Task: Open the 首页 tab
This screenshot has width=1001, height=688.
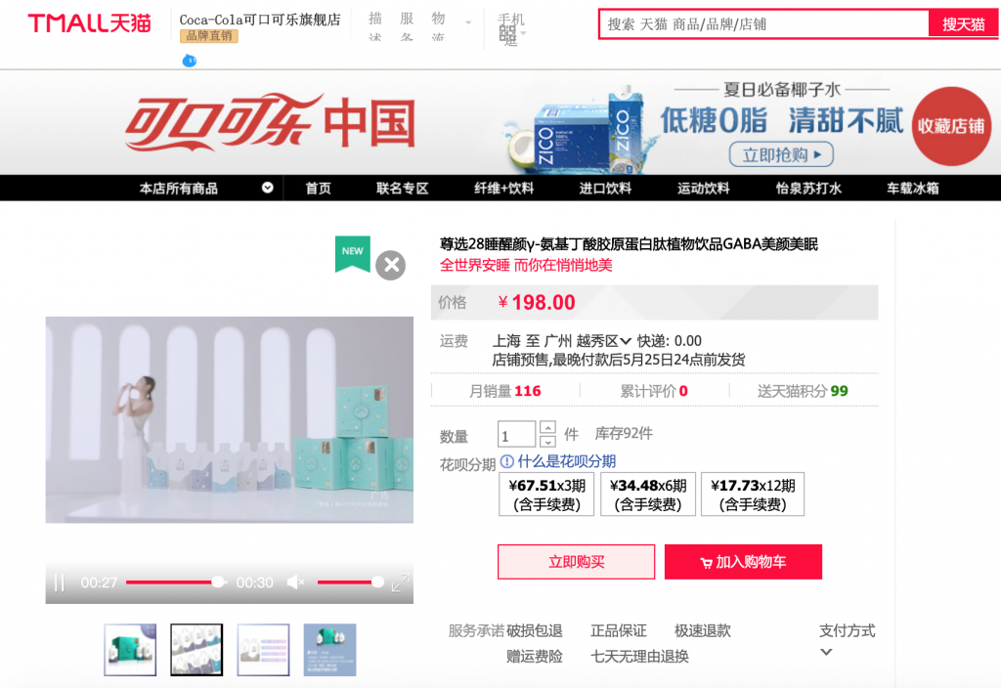Action: (318, 189)
